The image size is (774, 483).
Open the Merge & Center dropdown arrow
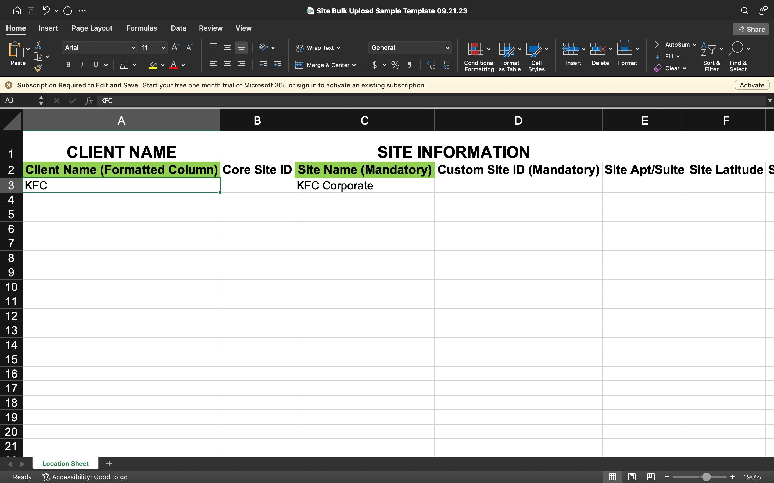(354, 65)
